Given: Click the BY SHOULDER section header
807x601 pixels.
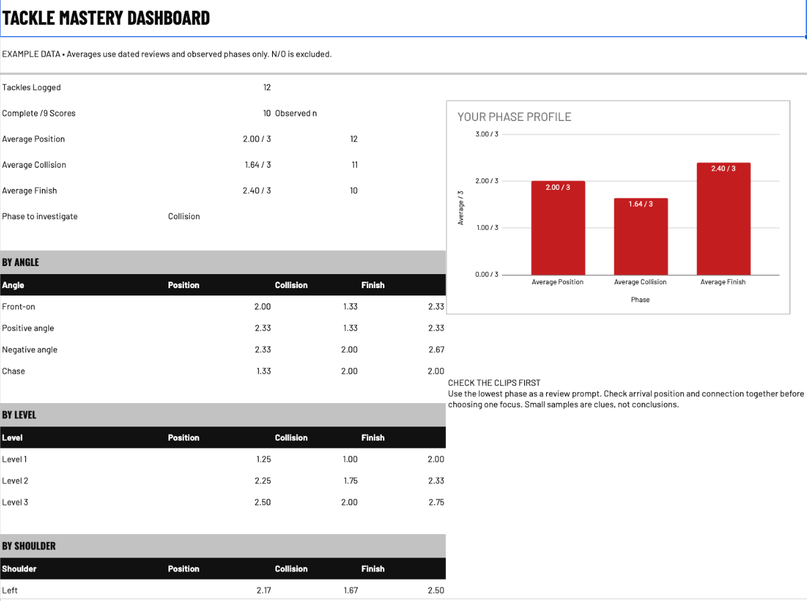Looking at the screenshot, I should click(x=223, y=546).
